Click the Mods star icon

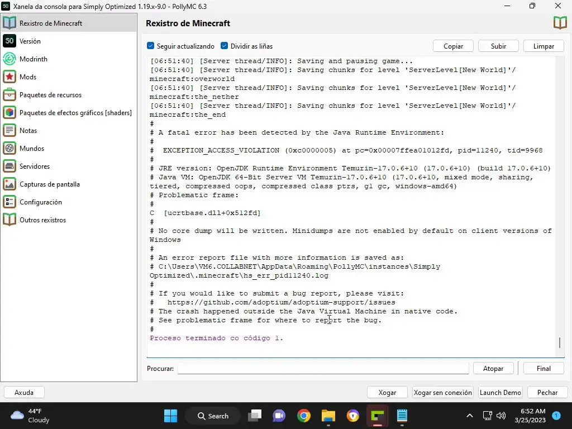click(x=9, y=77)
